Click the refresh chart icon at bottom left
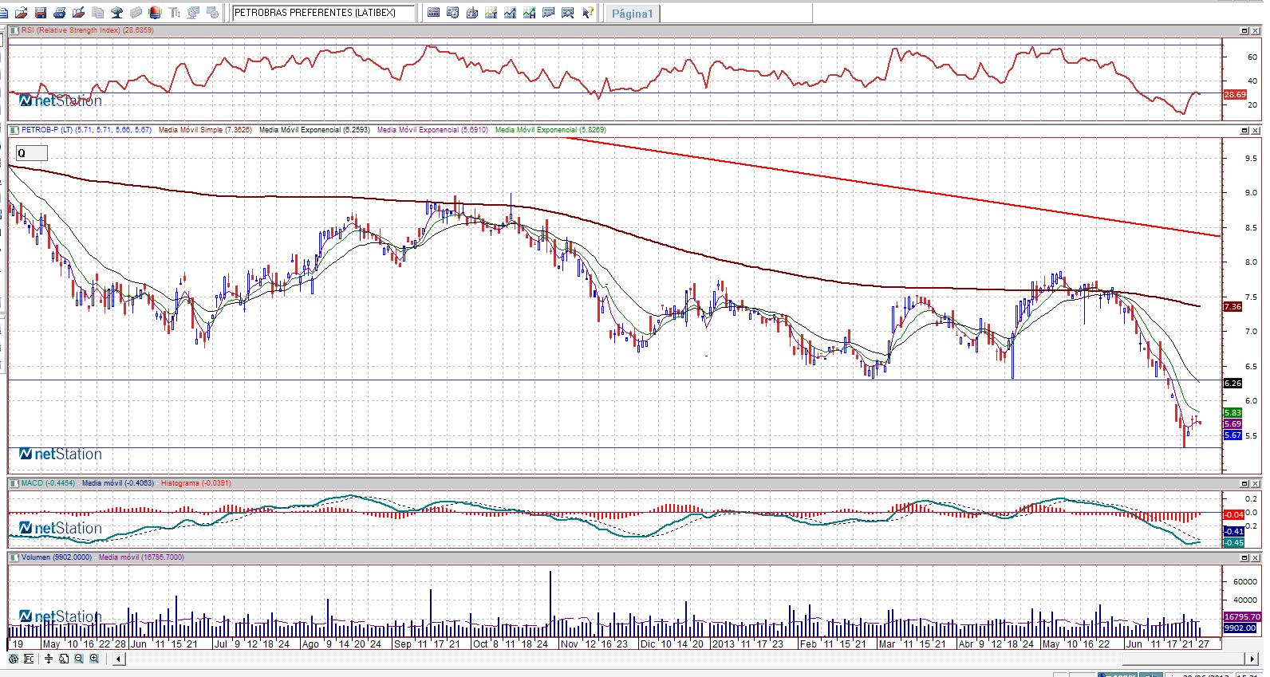Screen dimensions: 1270x677 [13, 659]
